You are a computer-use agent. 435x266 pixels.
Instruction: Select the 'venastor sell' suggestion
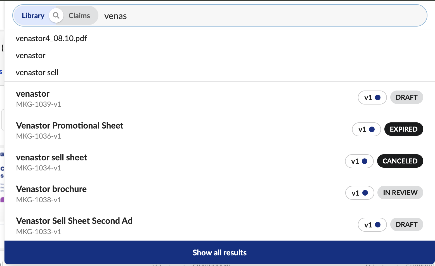(x=37, y=72)
